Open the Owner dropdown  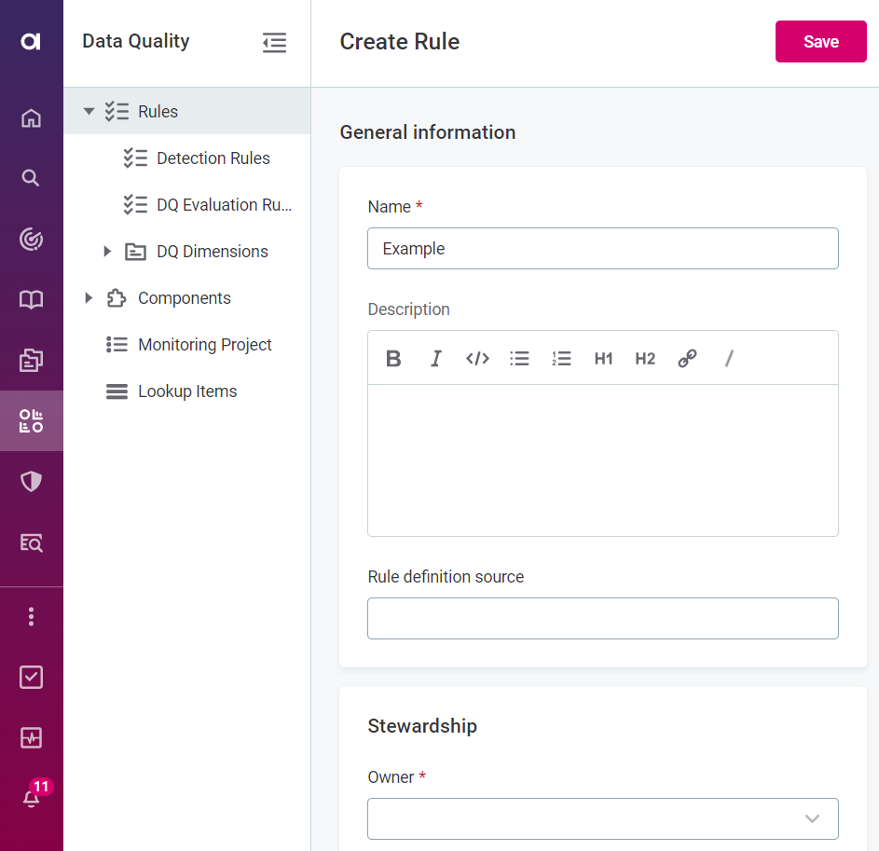click(602, 818)
